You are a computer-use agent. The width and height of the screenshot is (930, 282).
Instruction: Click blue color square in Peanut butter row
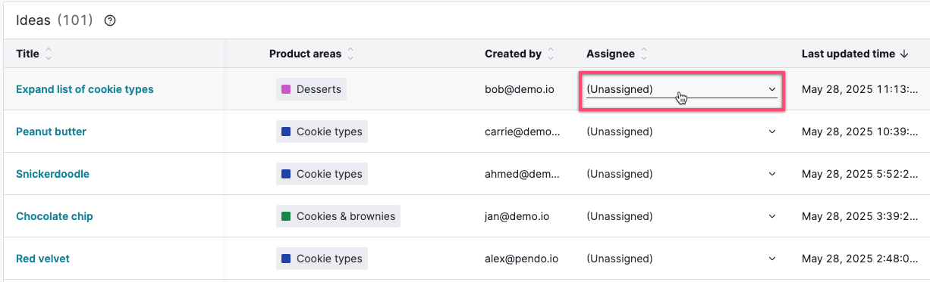coord(286,132)
